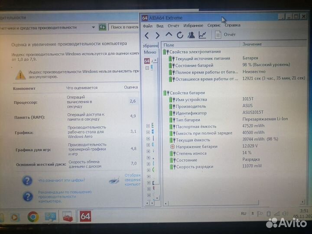Open the Вид menu
Viewport: 312px width, 234px height.
160,26
